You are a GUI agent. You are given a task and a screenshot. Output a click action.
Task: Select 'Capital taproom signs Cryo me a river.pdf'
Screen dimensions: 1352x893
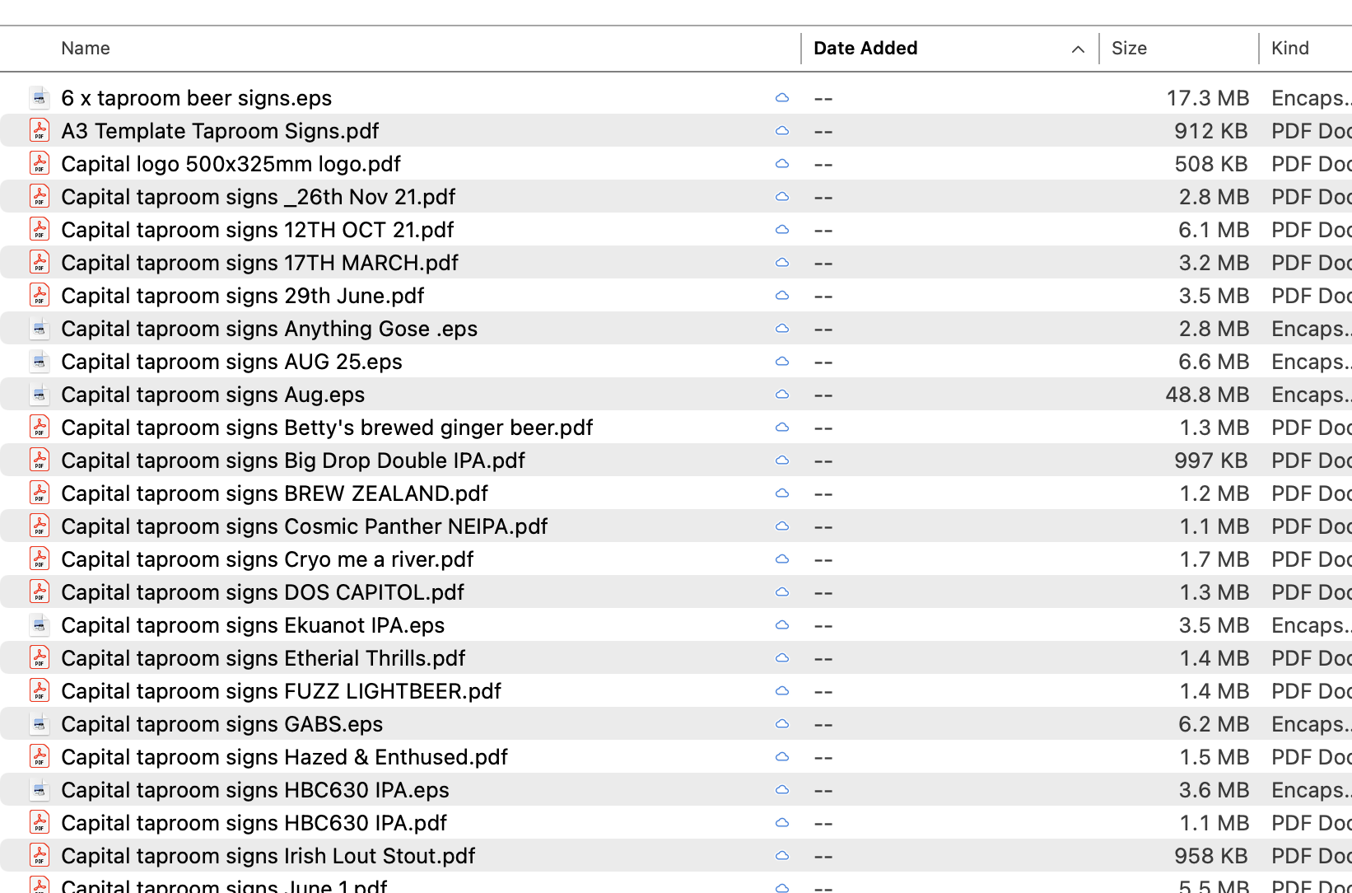268,559
